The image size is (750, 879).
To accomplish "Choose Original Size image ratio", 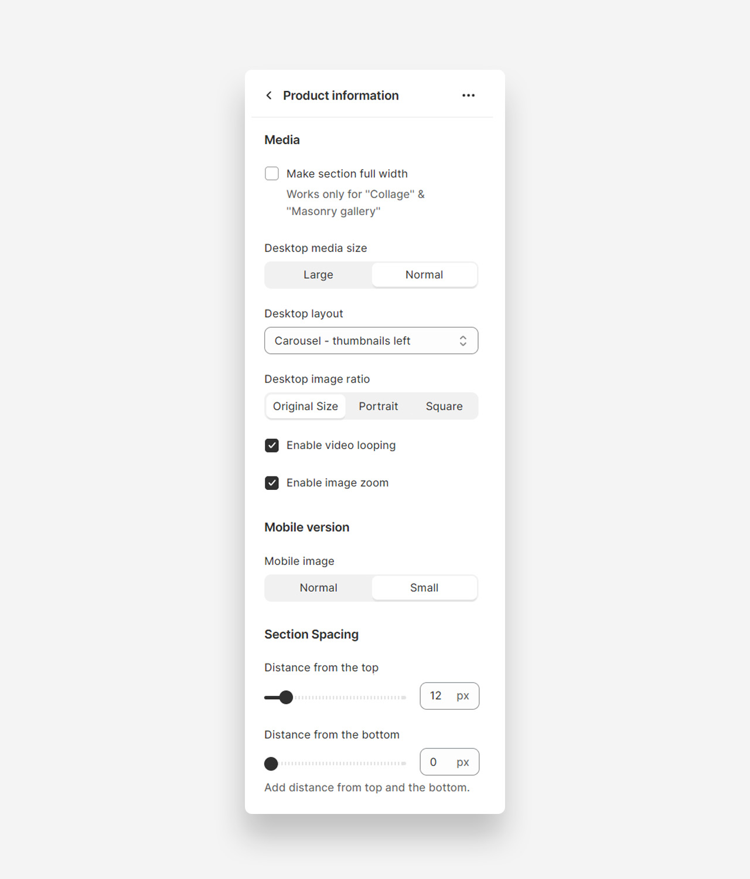I will pyautogui.click(x=305, y=406).
